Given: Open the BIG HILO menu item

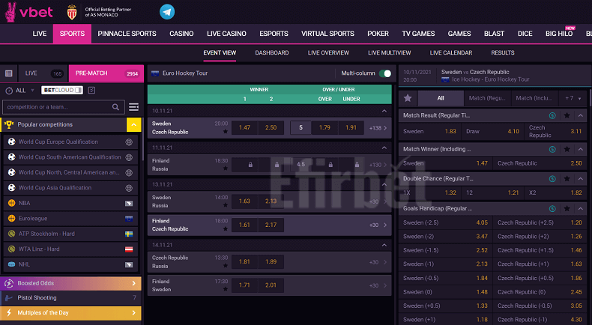Looking at the screenshot, I should click(559, 34).
